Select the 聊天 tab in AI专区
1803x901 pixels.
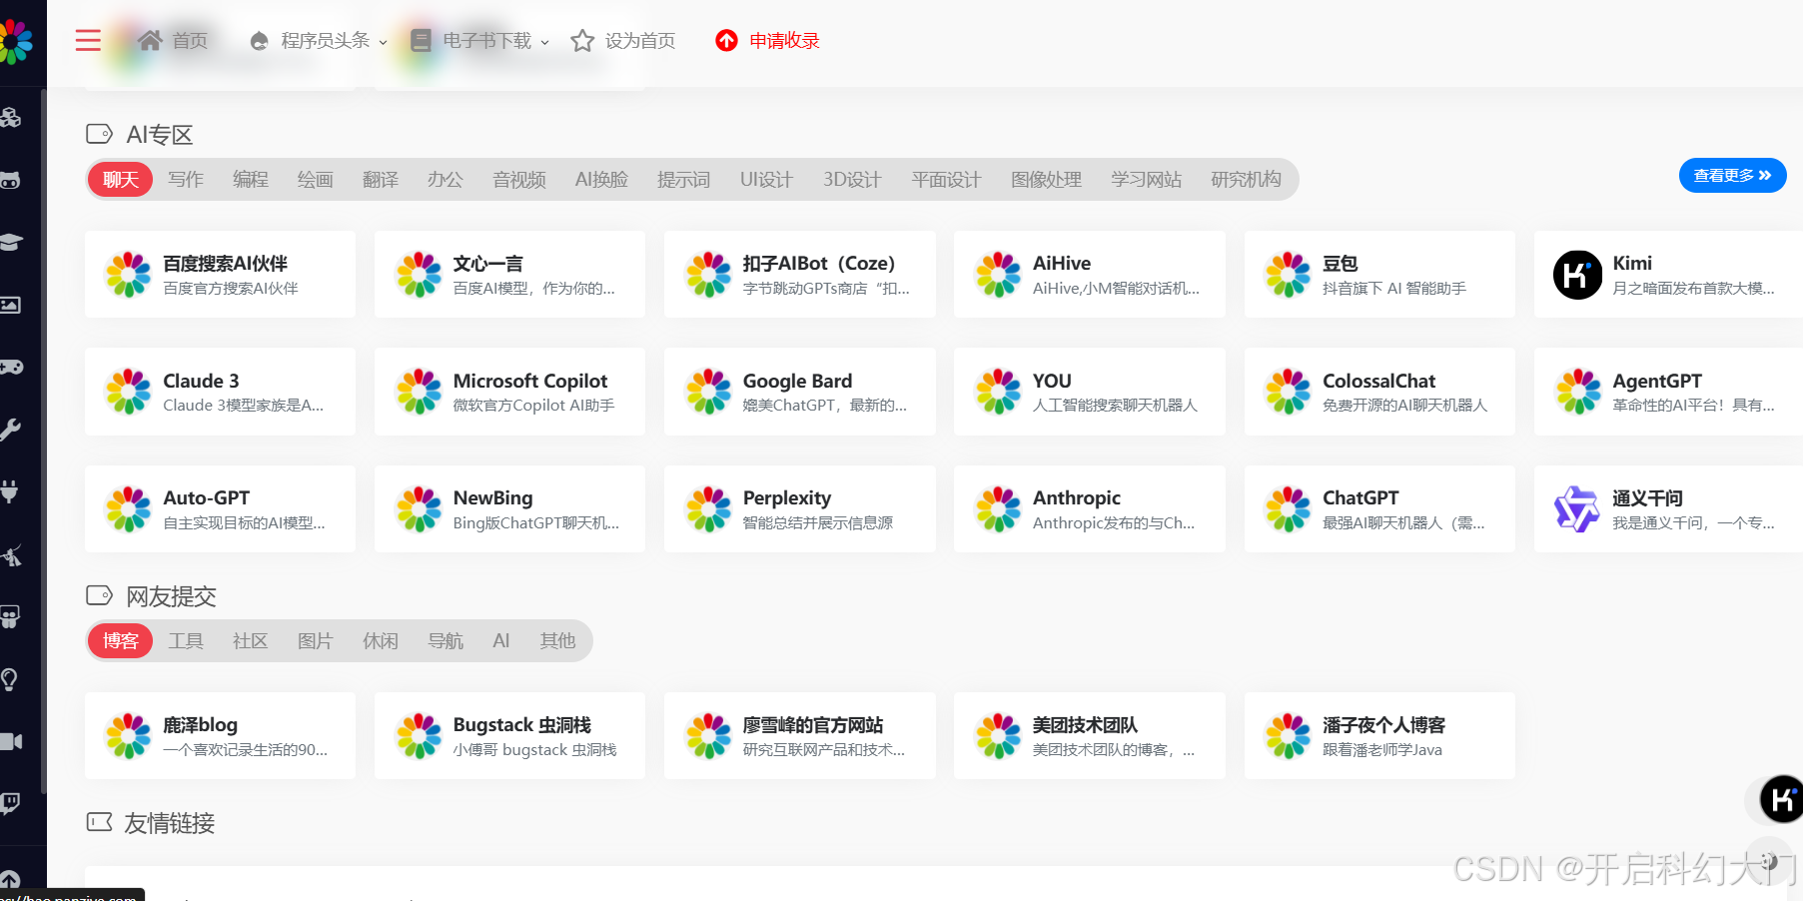tap(120, 179)
